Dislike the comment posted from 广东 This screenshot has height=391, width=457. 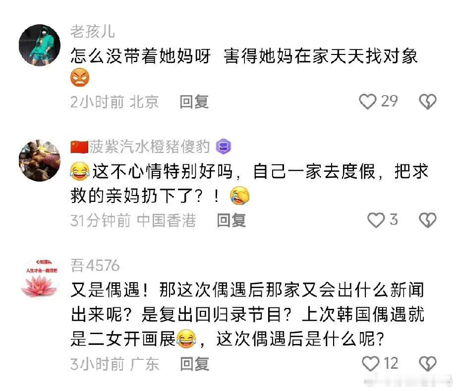[428, 364]
